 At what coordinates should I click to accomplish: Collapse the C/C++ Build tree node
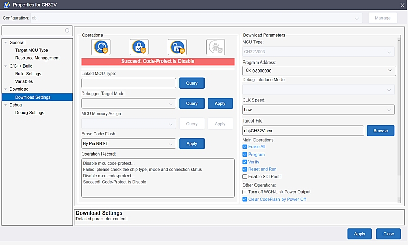[6, 66]
